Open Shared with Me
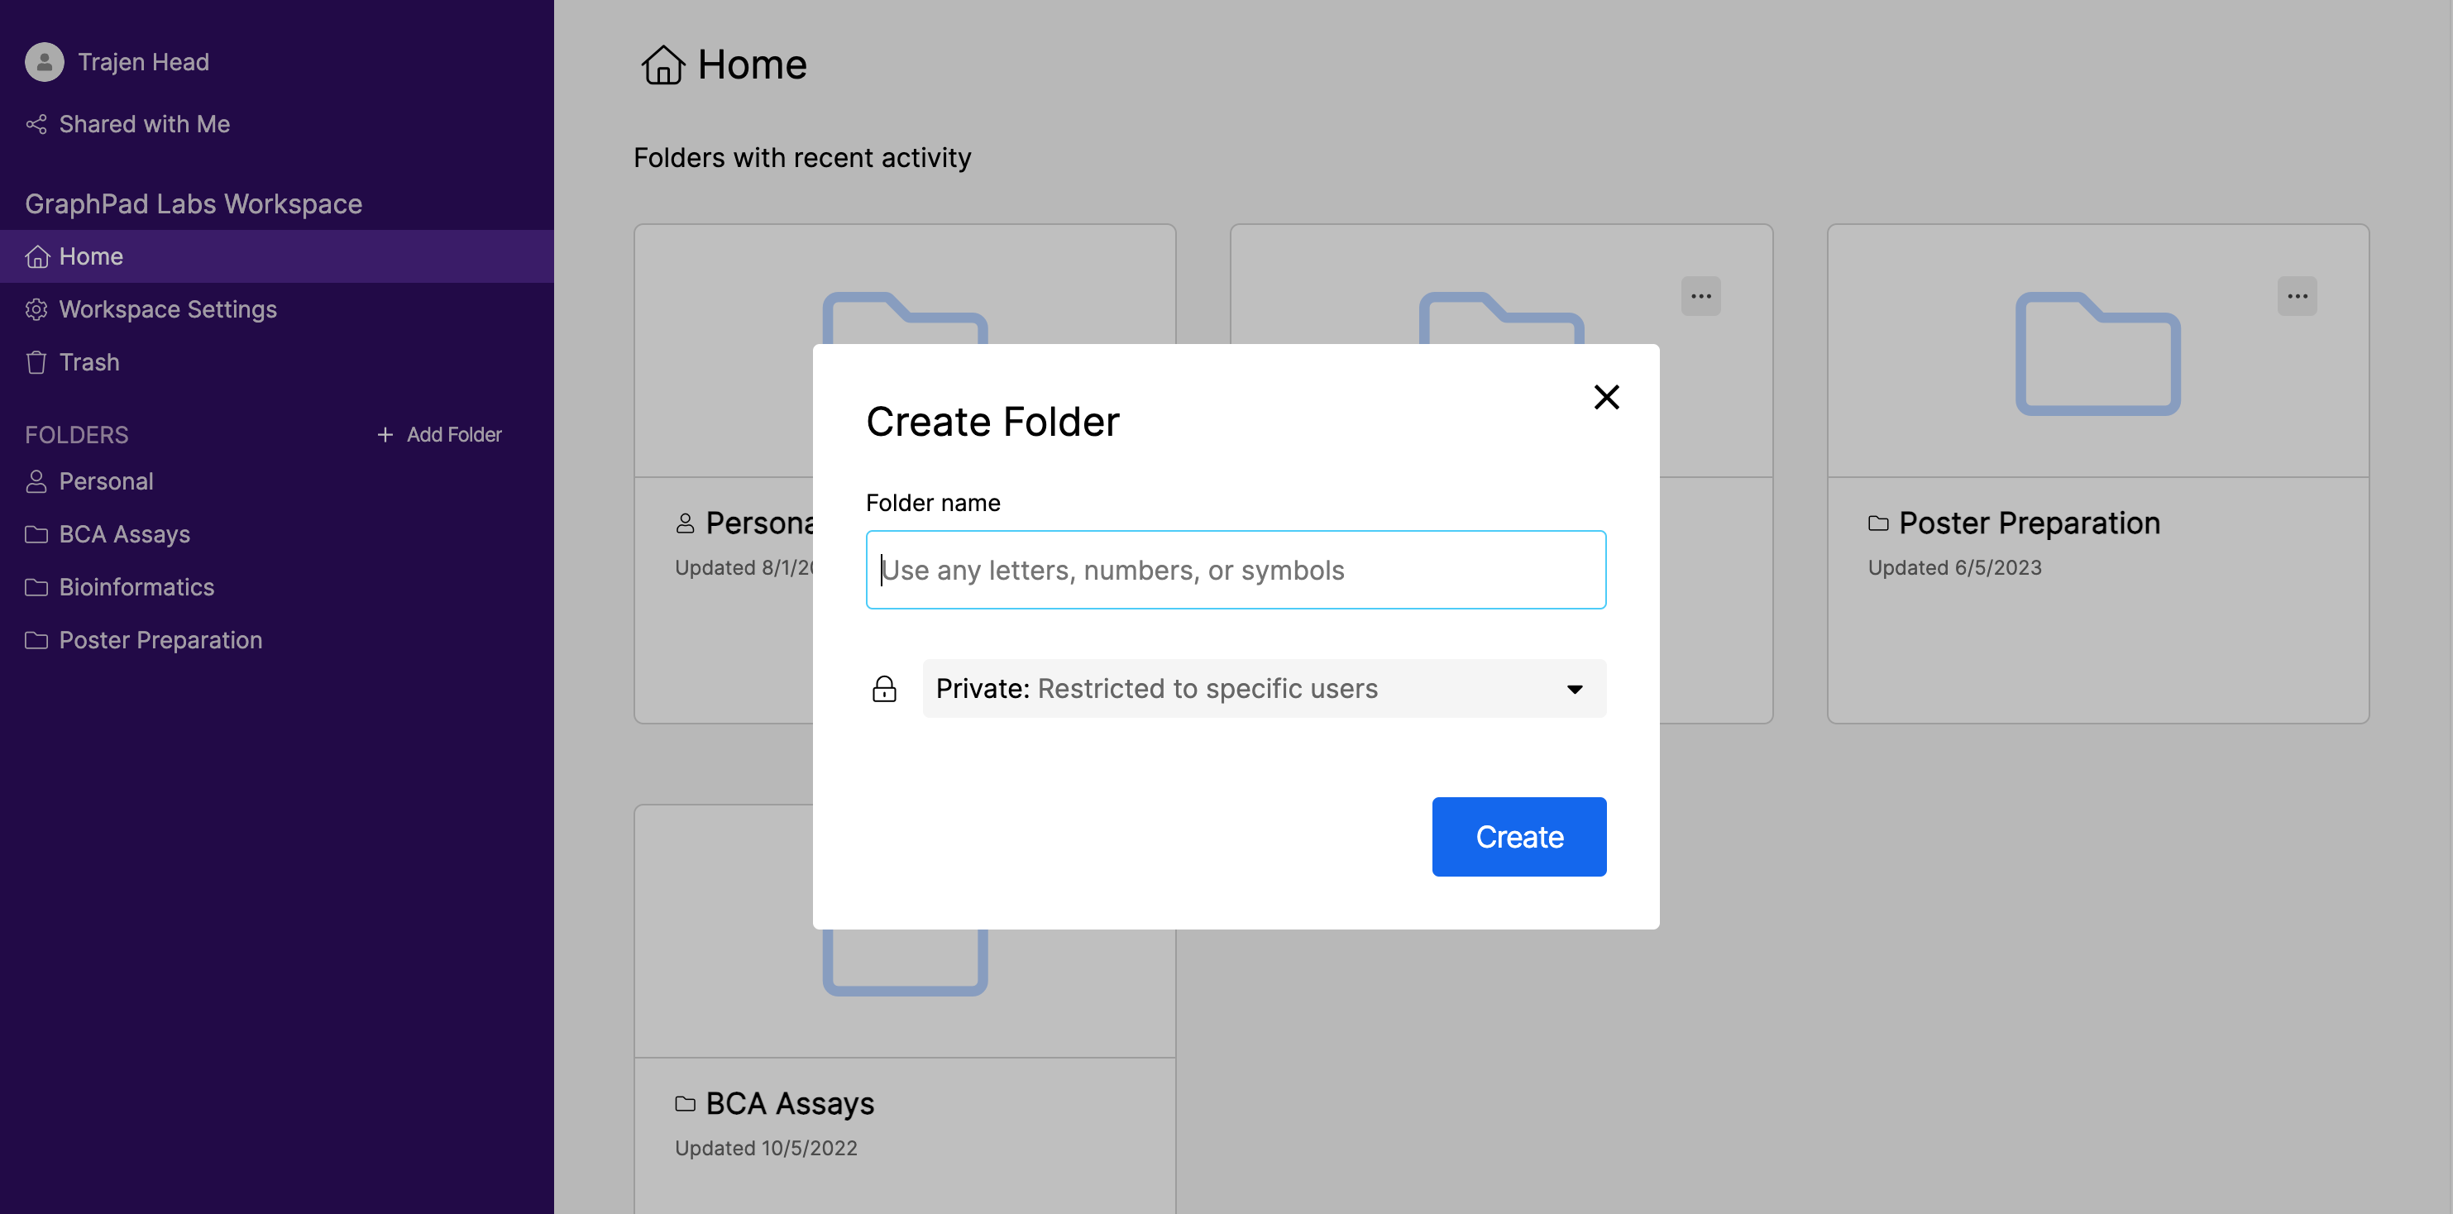 tap(144, 124)
